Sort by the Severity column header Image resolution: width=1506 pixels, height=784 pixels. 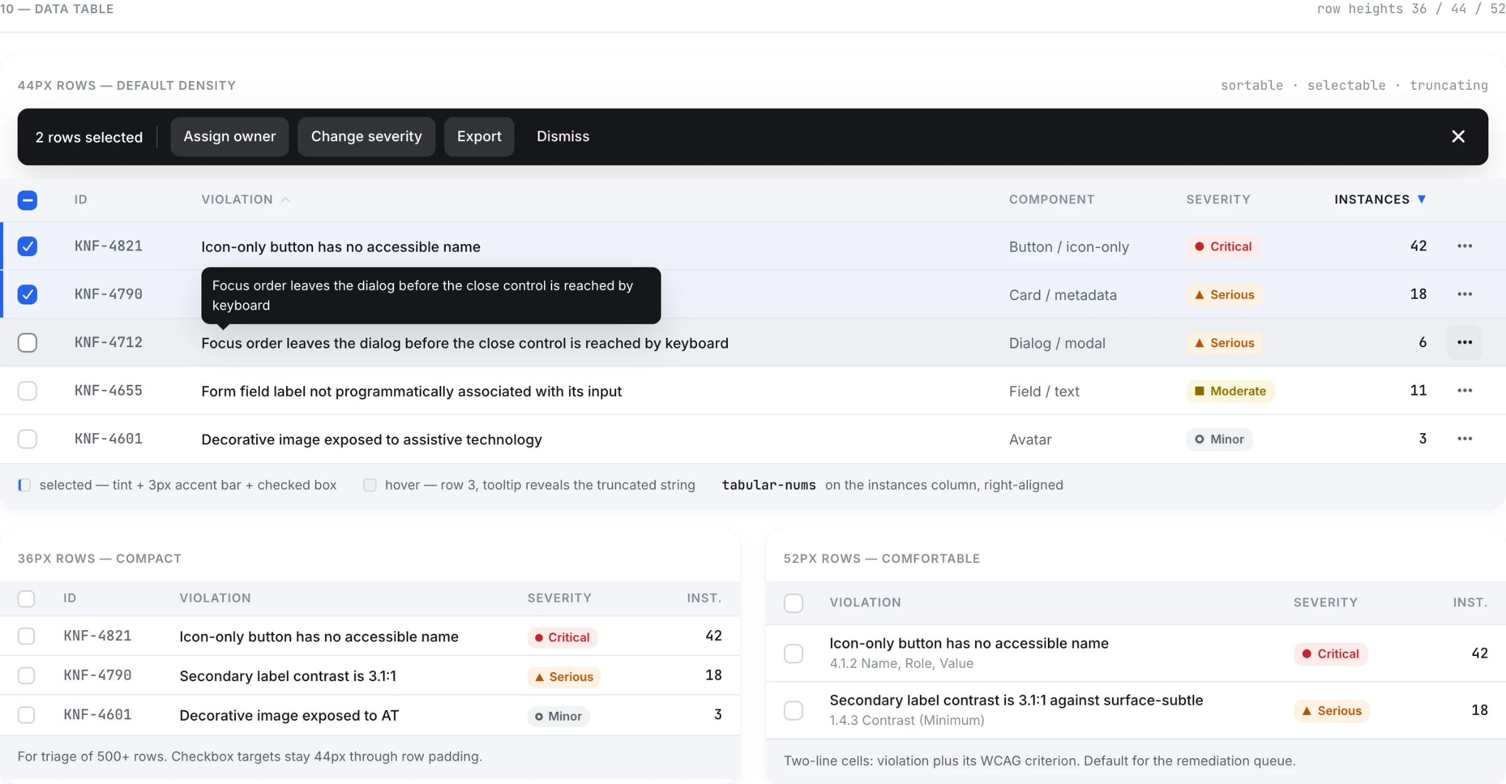coord(1218,200)
